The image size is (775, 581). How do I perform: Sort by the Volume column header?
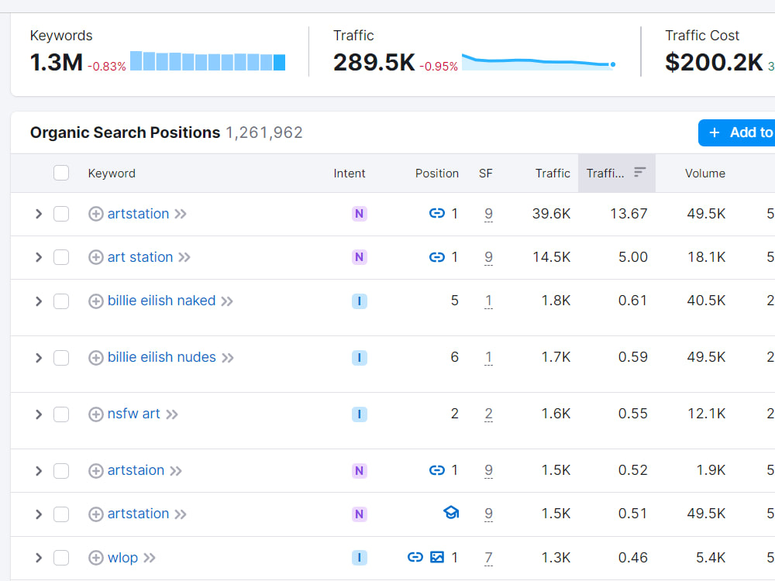pyautogui.click(x=704, y=174)
